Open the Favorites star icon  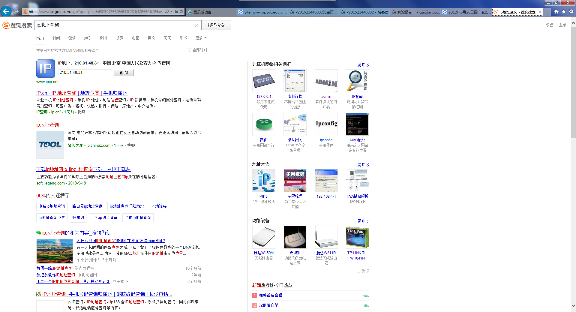pos(564,12)
